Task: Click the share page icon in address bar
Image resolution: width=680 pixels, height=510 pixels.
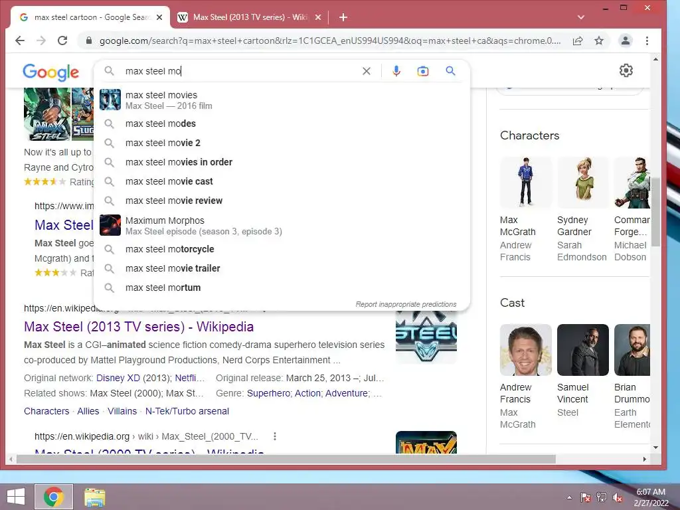Action: click(578, 41)
